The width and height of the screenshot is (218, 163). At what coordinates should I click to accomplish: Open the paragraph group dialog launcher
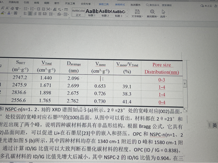click(x=69, y=18)
